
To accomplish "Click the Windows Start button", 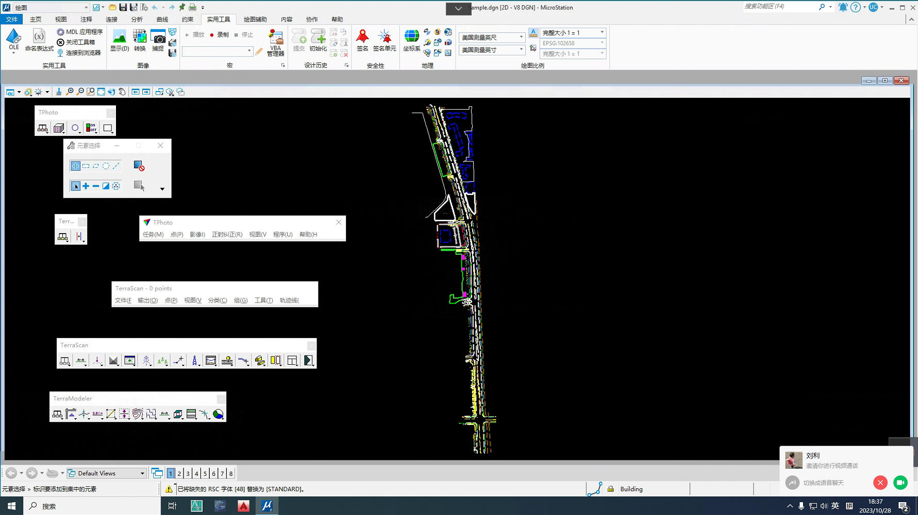I will point(11,506).
